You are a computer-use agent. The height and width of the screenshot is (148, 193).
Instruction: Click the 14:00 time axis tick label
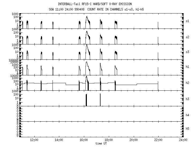[x=59, y=140]
